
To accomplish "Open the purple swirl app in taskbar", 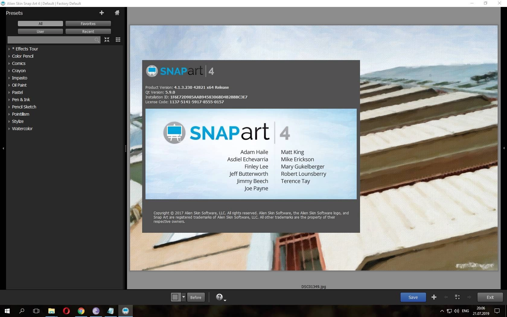I will (x=96, y=311).
